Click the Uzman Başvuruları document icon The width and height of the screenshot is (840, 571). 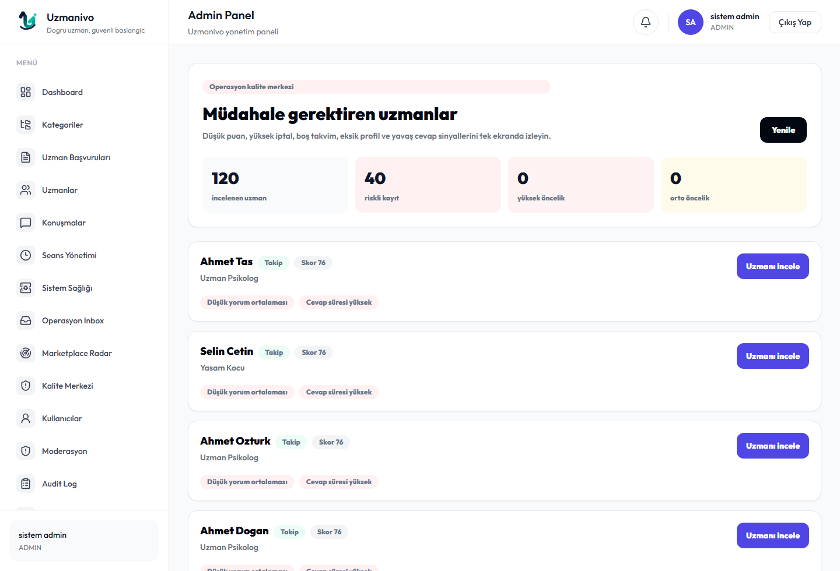pyautogui.click(x=26, y=157)
